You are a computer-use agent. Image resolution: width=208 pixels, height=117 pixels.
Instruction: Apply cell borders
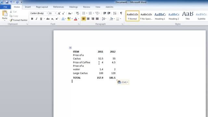[x=118, y=19]
